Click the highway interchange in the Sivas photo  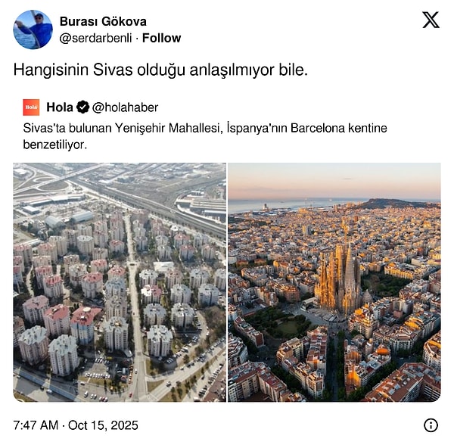pyautogui.click(x=43, y=181)
